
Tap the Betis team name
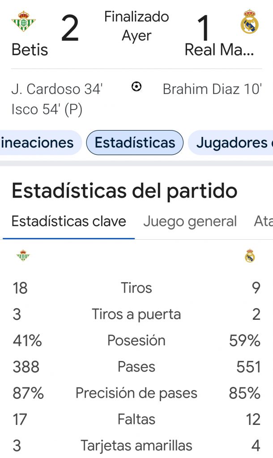(x=30, y=50)
